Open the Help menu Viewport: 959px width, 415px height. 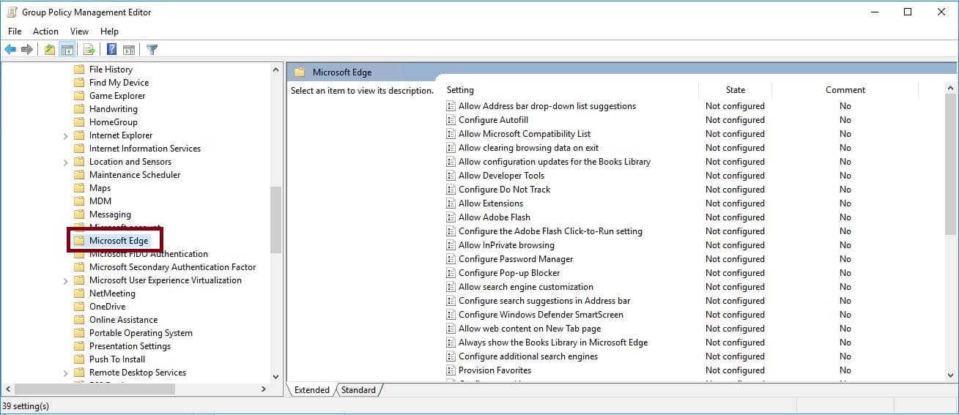109,31
